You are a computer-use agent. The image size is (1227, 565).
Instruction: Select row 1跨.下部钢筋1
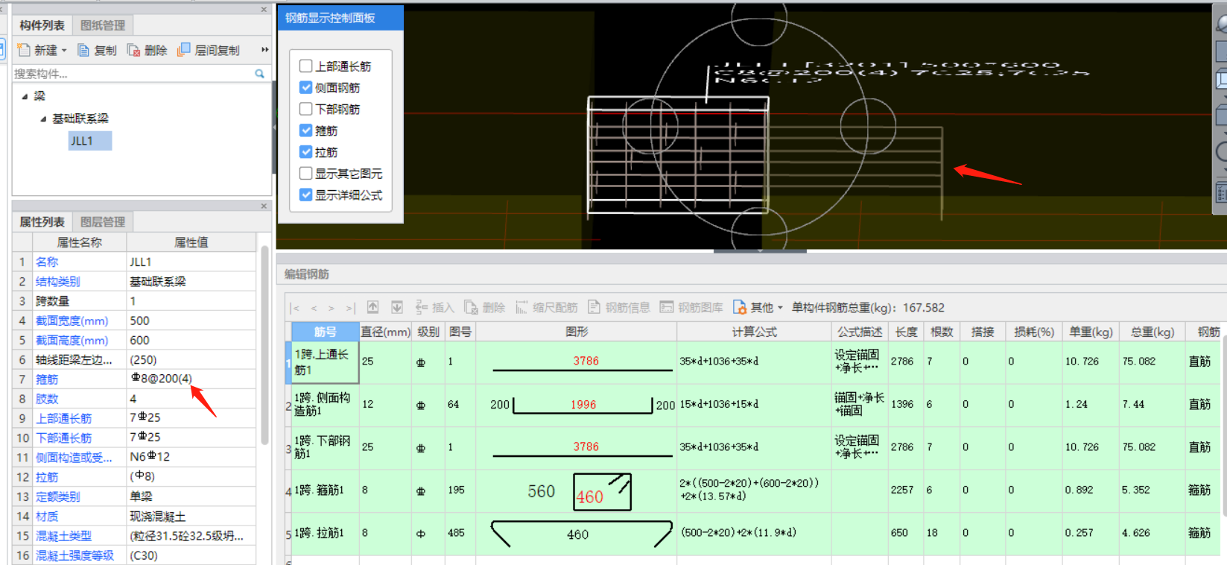tap(325, 447)
